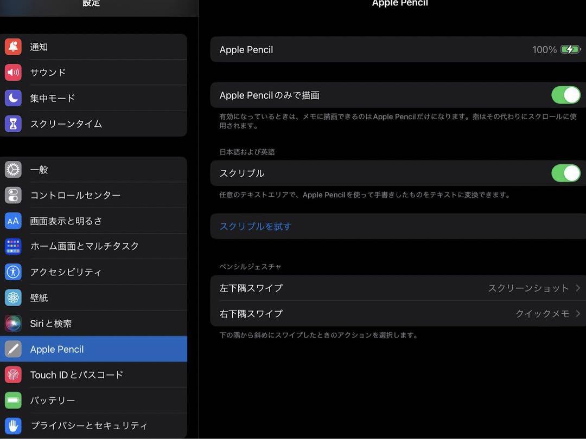Tap the 集中モード moon icon

(x=13, y=98)
